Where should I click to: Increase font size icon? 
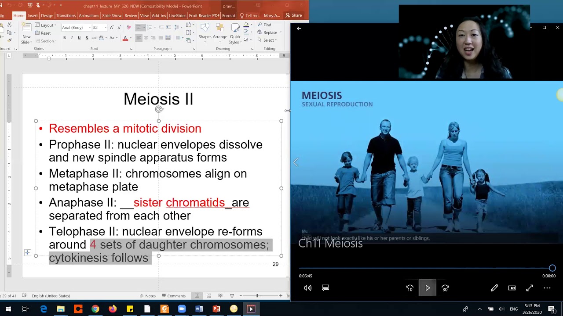112,27
